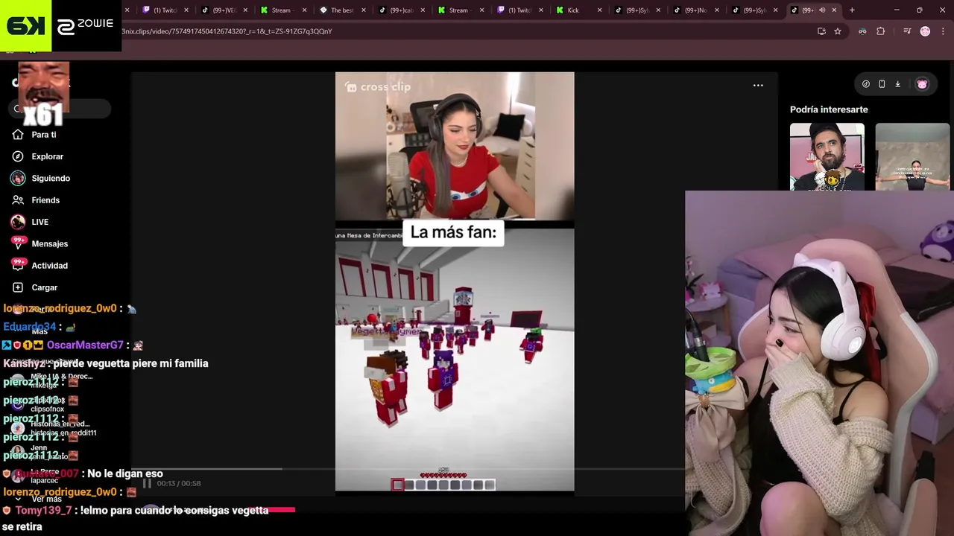Click the phone app icon in top pill

[882, 84]
